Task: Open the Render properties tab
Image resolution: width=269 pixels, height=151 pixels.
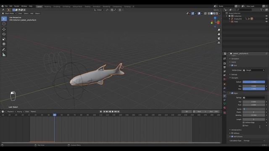Action: 224,63
